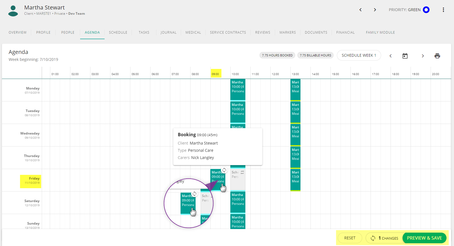Click PREVIEW & SAVE button
454x246 pixels.
425,238
